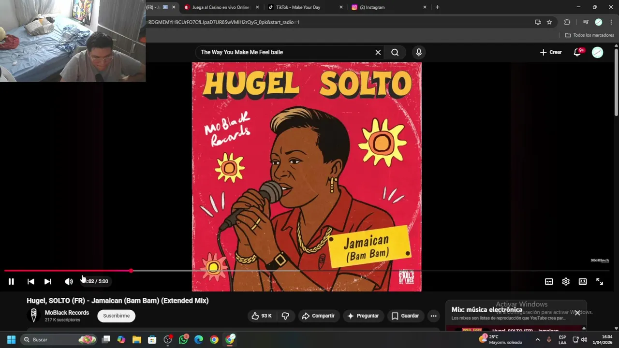Image resolution: width=619 pixels, height=348 pixels.
Task: Like the video with 93 K
Action: [261, 316]
